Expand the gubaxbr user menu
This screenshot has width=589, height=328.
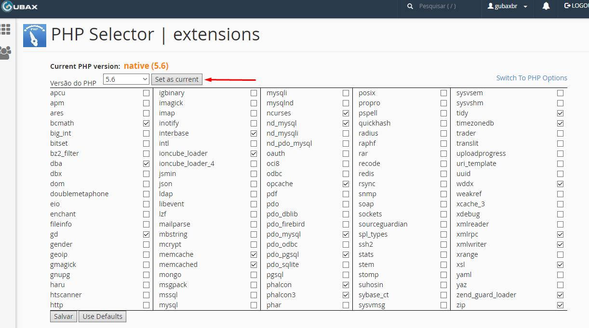(x=508, y=6)
